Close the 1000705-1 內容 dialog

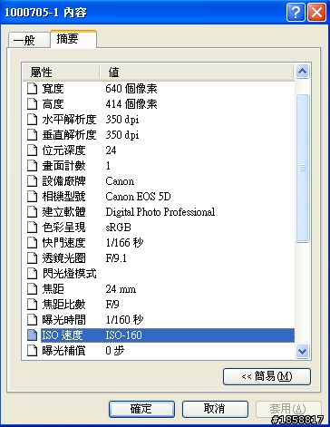point(316,13)
